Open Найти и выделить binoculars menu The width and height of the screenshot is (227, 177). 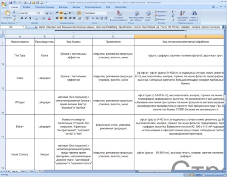tap(194, 16)
